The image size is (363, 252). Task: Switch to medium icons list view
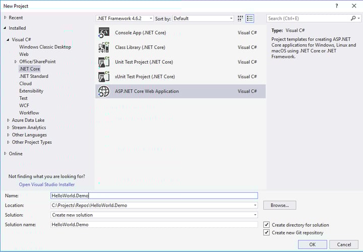tap(250, 19)
